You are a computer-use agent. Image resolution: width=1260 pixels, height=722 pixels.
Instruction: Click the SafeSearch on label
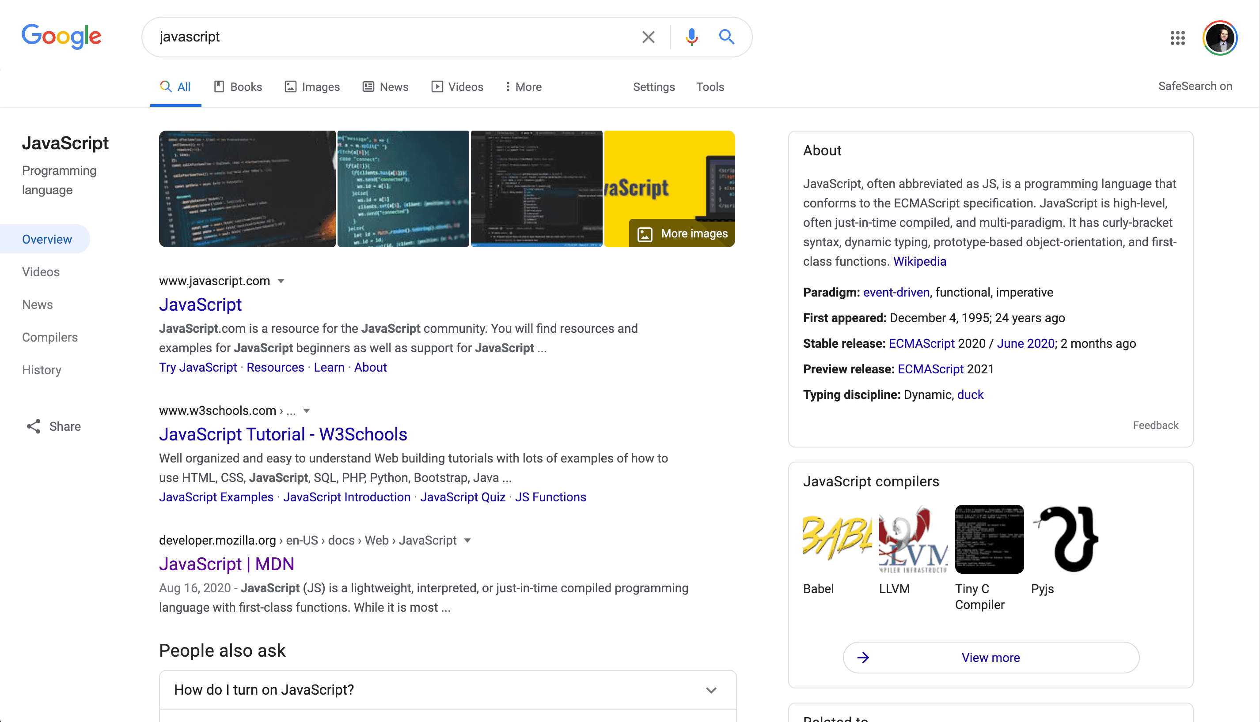pos(1195,86)
